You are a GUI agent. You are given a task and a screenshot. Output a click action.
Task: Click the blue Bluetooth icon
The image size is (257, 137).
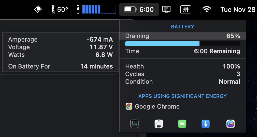206,124
